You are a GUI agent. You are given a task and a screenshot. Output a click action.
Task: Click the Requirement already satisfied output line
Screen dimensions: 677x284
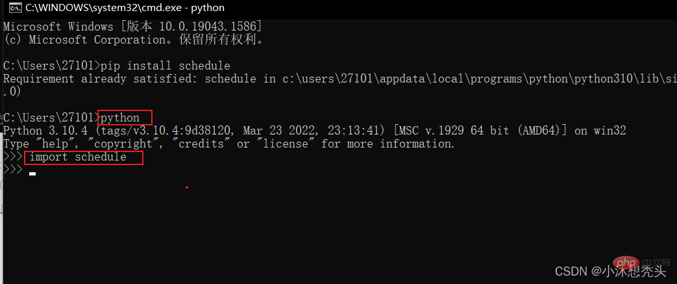[340, 79]
